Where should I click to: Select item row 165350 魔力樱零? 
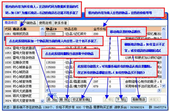[x=77, y=87]
